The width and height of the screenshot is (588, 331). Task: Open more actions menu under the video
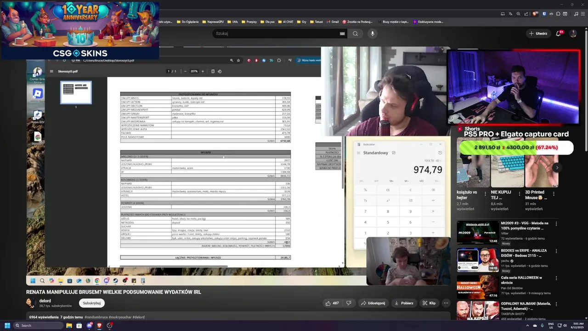point(446,303)
